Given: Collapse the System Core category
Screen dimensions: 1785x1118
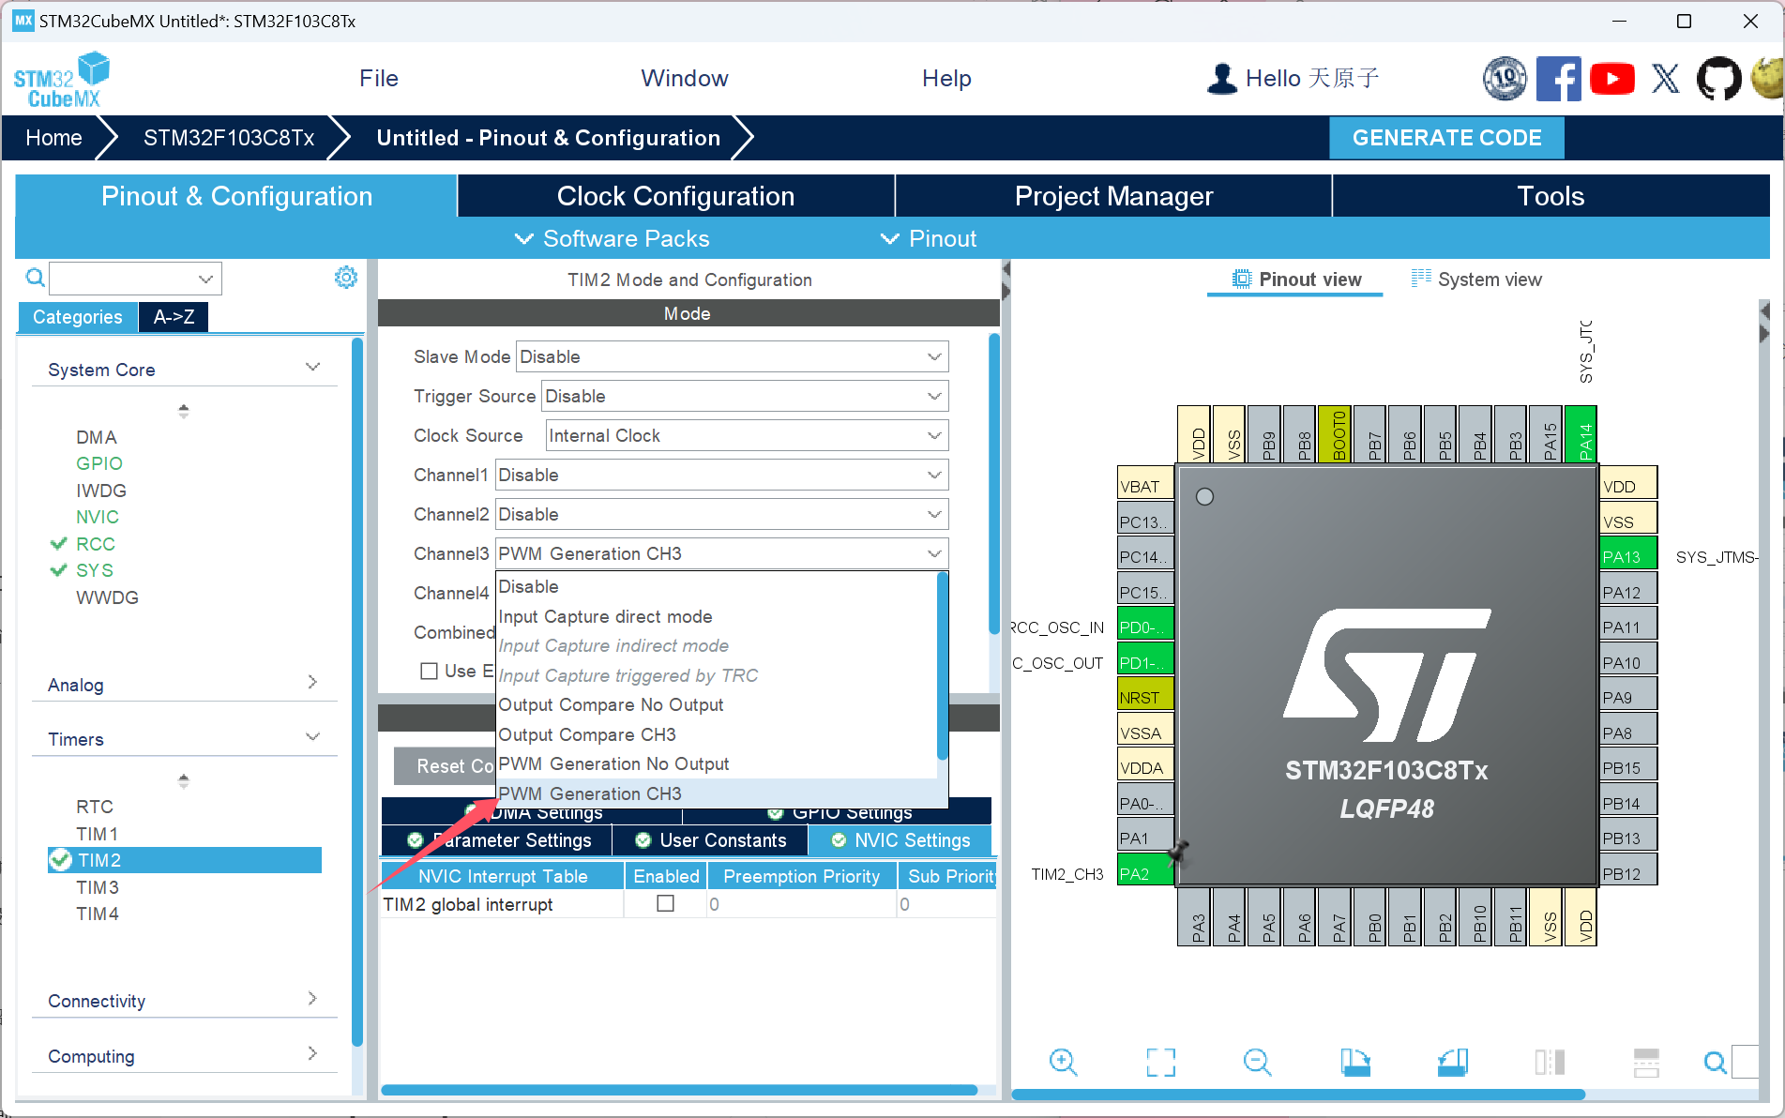Looking at the screenshot, I should click(312, 367).
